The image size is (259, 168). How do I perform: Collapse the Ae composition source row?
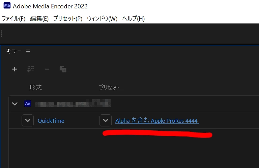point(15,104)
